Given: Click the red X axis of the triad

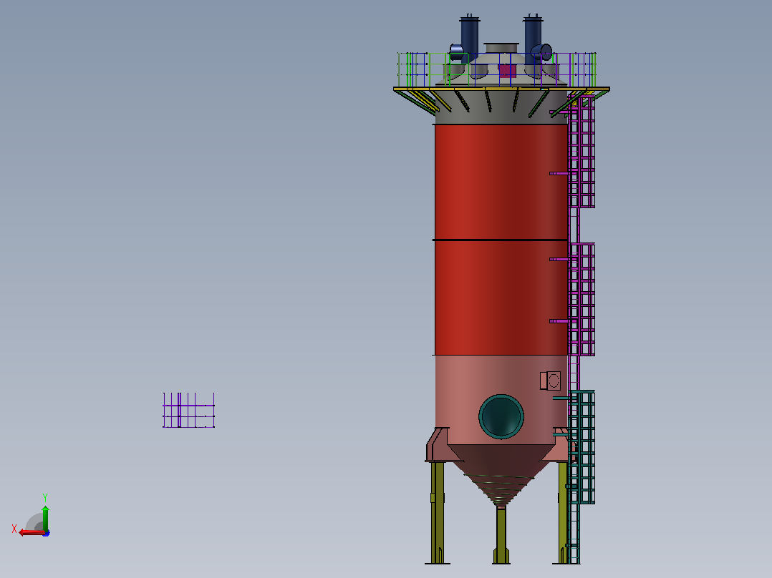Looking at the screenshot, I should (32, 532).
